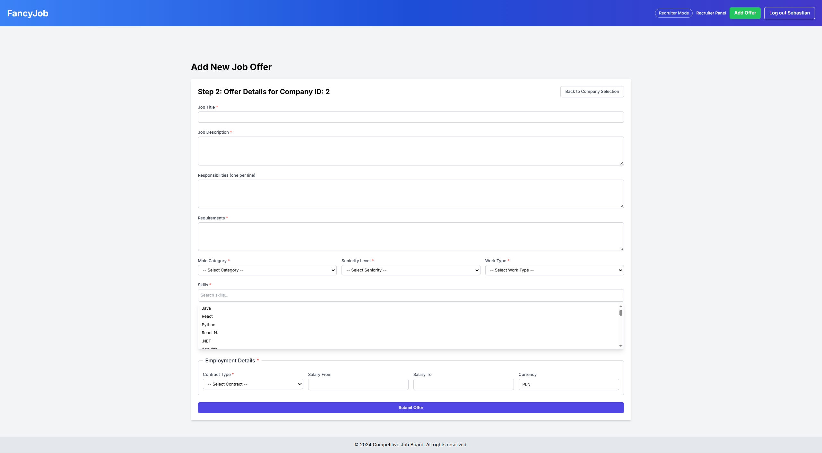This screenshot has height=453, width=822.
Task: Click the Responsibilities text area
Action: pos(411,194)
